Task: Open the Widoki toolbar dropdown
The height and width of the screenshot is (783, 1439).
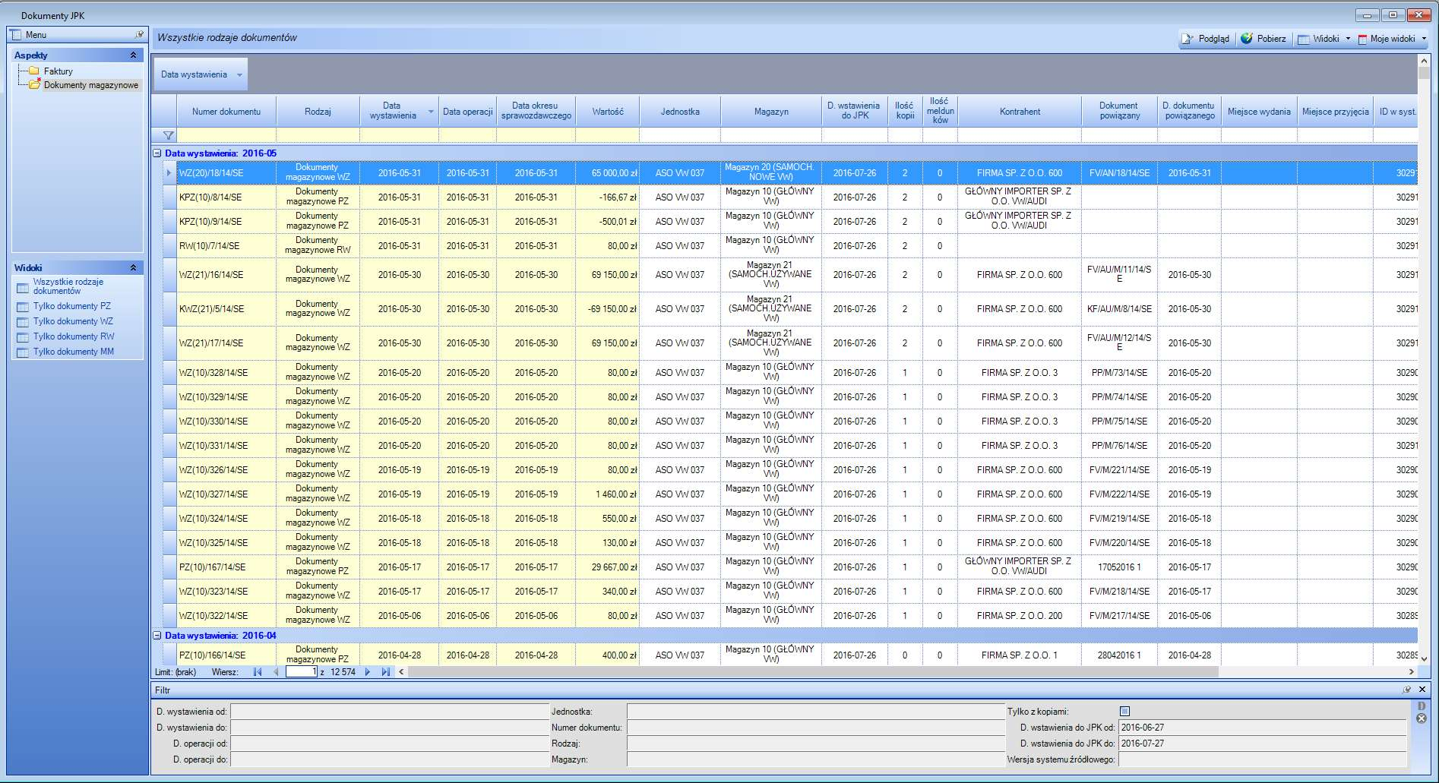Action: pos(1348,39)
